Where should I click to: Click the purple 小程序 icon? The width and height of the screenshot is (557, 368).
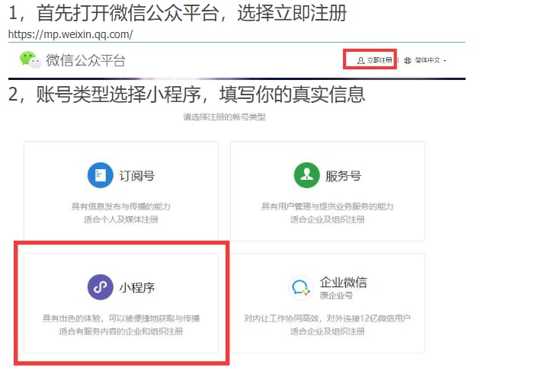pos(100,287)
